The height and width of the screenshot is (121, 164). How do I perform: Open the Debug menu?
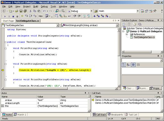(44, 7)
